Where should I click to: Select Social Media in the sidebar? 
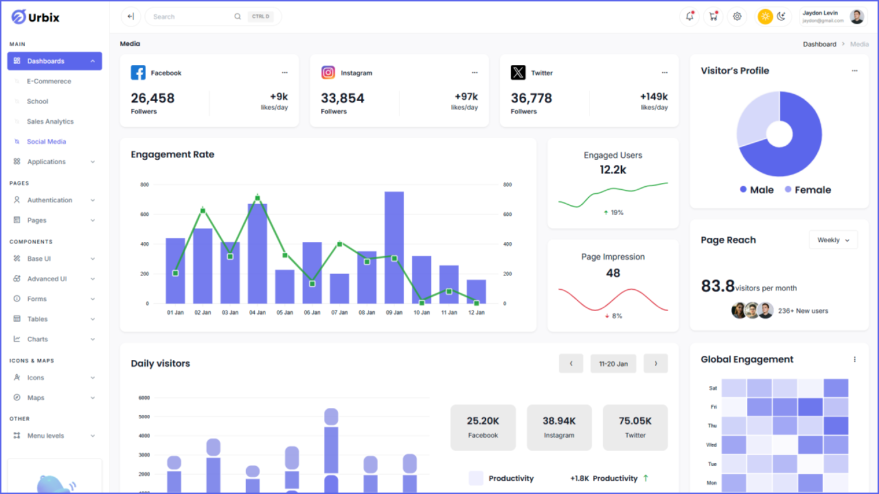pyautogui.click(x=45, y=141)
